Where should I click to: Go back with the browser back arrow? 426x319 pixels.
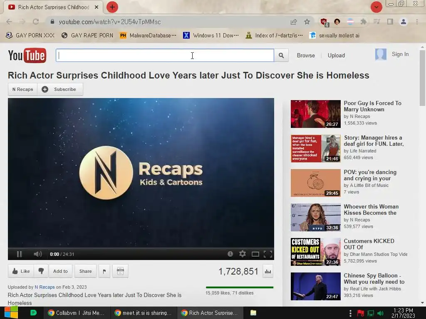[9, 22]
